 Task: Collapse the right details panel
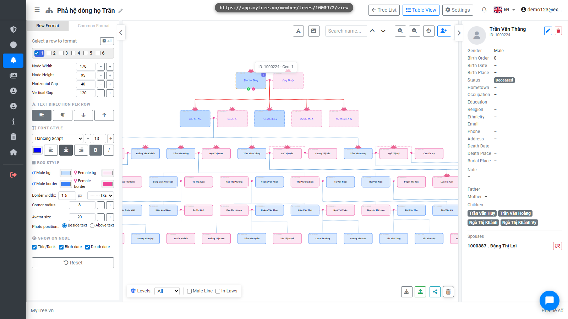[x=459, y=33]
